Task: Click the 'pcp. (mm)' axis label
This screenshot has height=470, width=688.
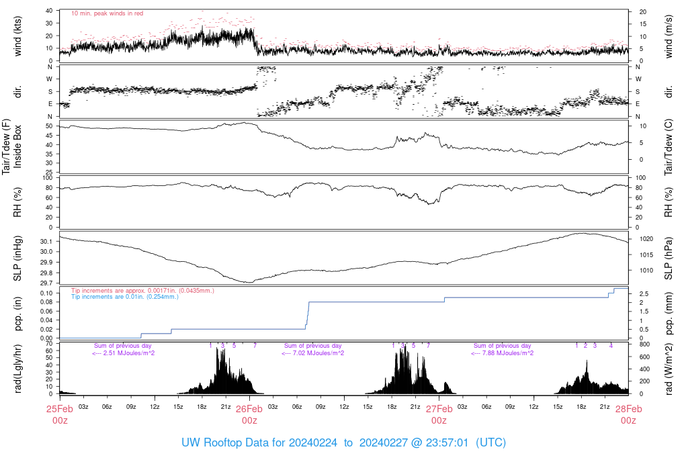Action: (x=669, y=314)
